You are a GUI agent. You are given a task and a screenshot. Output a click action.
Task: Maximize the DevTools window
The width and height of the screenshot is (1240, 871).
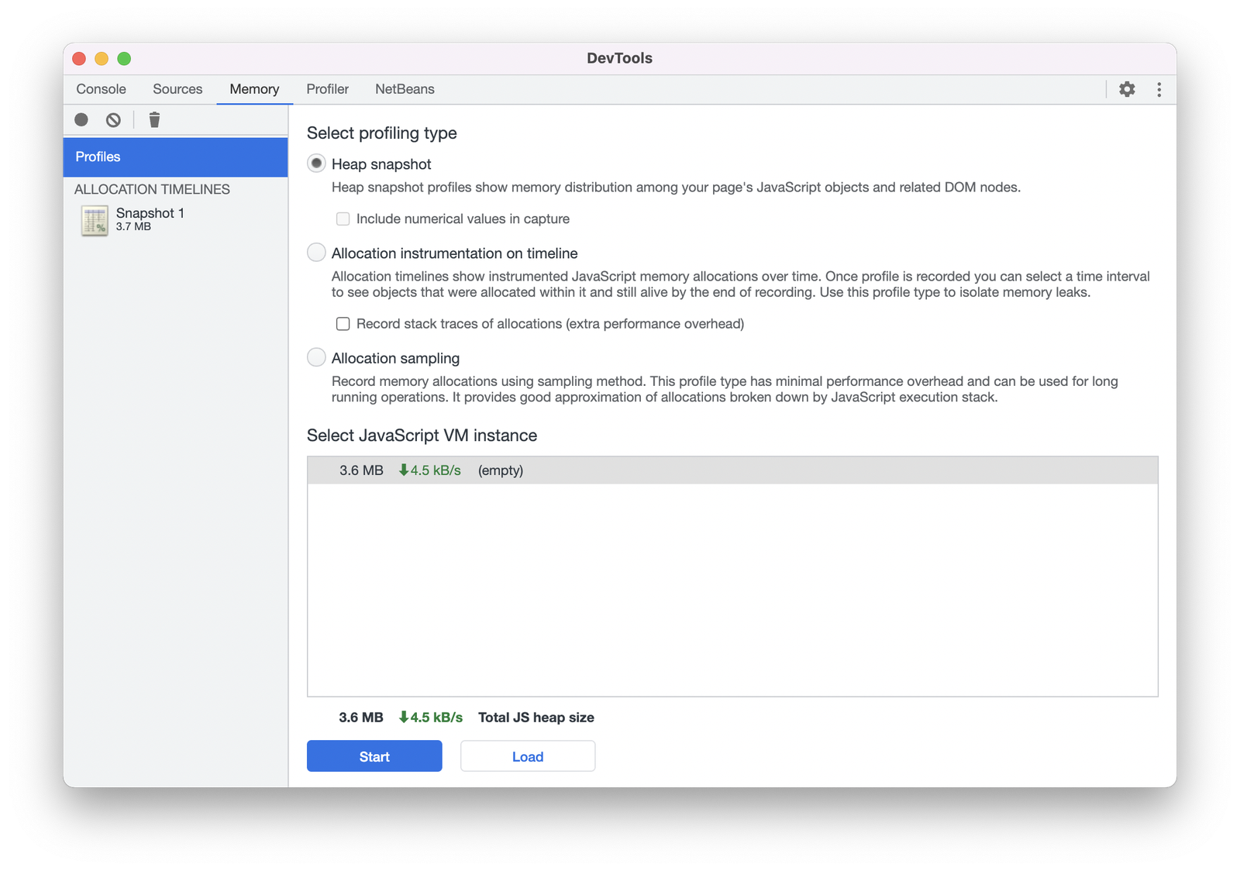click(124, 59)
